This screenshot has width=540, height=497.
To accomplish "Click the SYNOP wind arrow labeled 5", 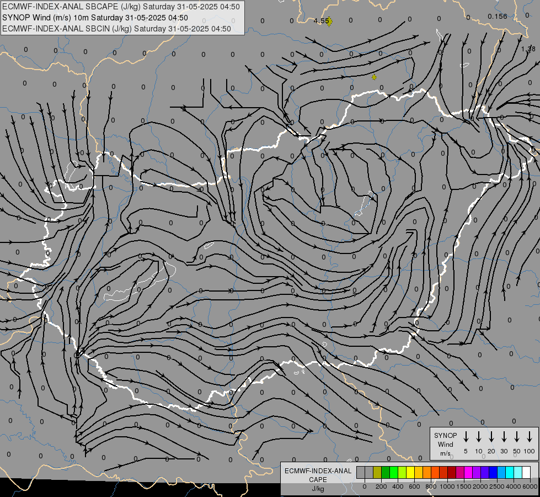I will [466, 437].
